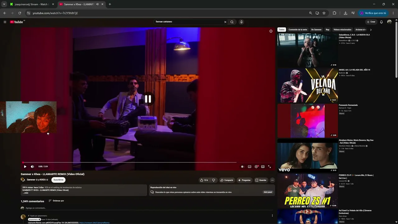Open the Ordenar por comments sort menu
The image size is (398, 224).
[x=56, y=201]
